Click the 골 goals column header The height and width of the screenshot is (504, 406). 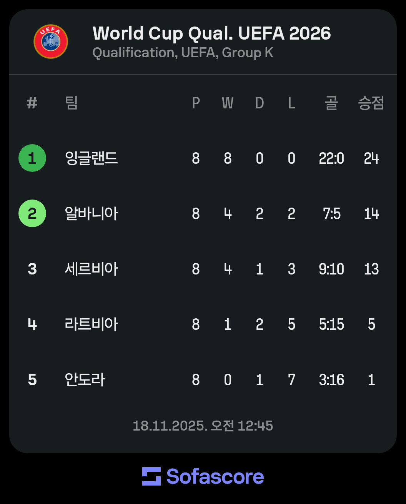tap(331, 103)
